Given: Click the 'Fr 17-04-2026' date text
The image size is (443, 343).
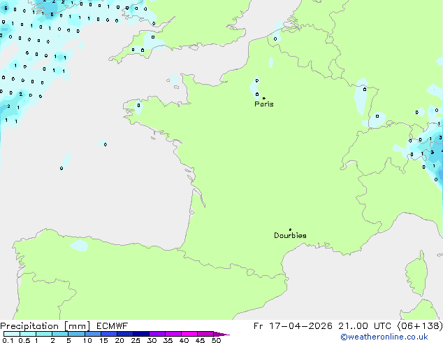Looking at the screenshot, I should click(x=293, y=326).
